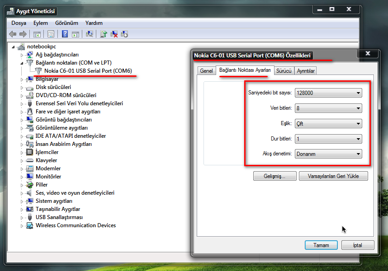The image size is (388, 271).
Task: Open the Veri bitleri dropdown
Action: 328,108
